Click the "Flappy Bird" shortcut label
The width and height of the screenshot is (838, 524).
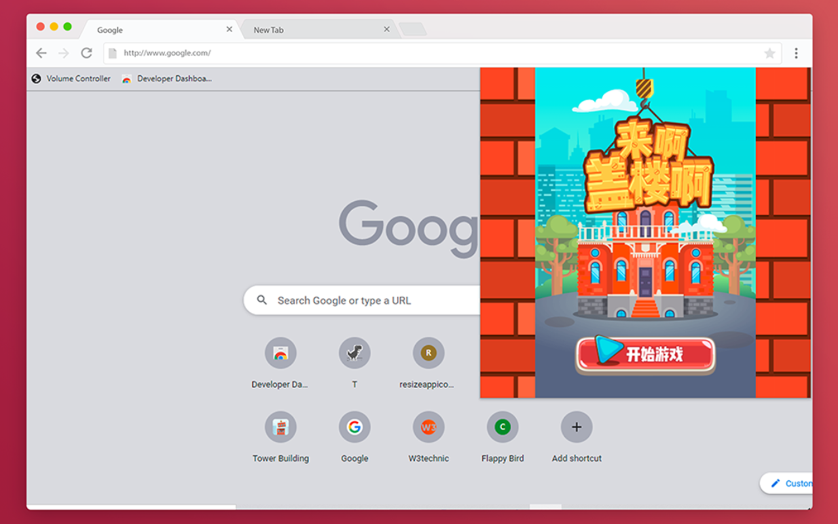click(x=502, y=458)
